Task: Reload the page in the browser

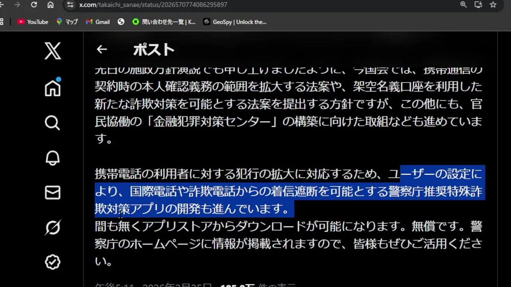Action: pyautogui.click(x=34, y=5)
